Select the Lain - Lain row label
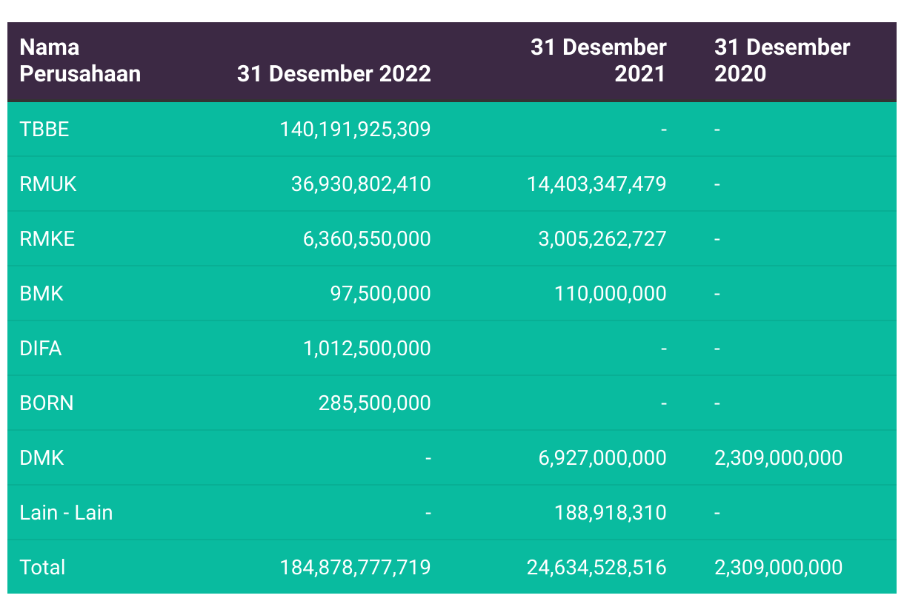The image size is (904, 601). (x=66, y=513)
